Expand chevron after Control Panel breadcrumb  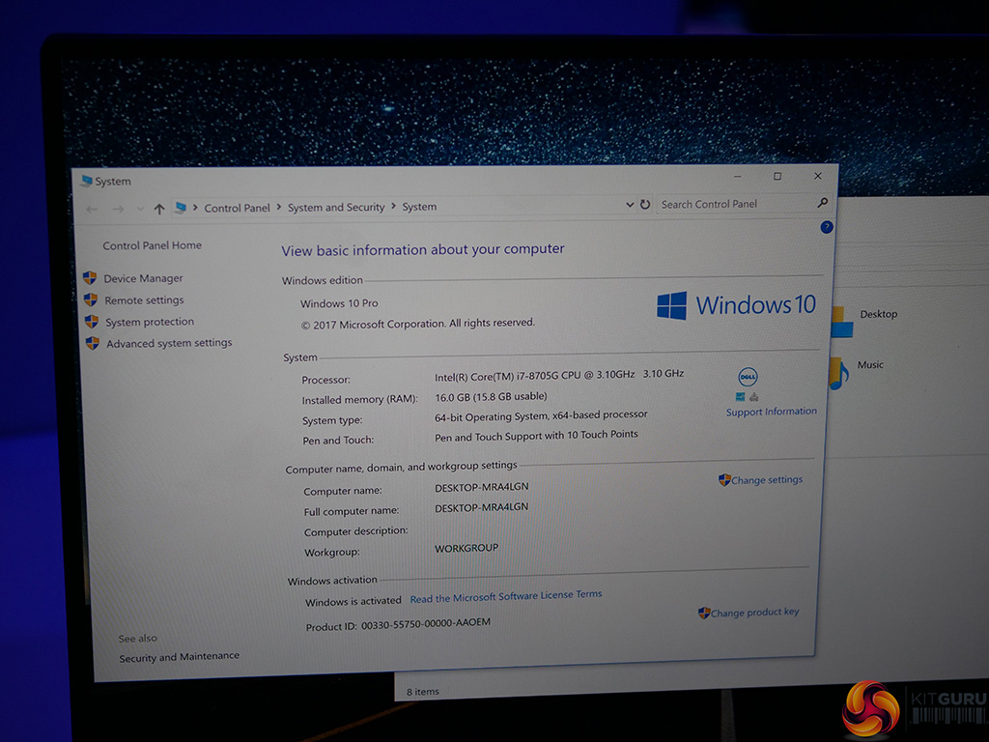coord(279,207)
